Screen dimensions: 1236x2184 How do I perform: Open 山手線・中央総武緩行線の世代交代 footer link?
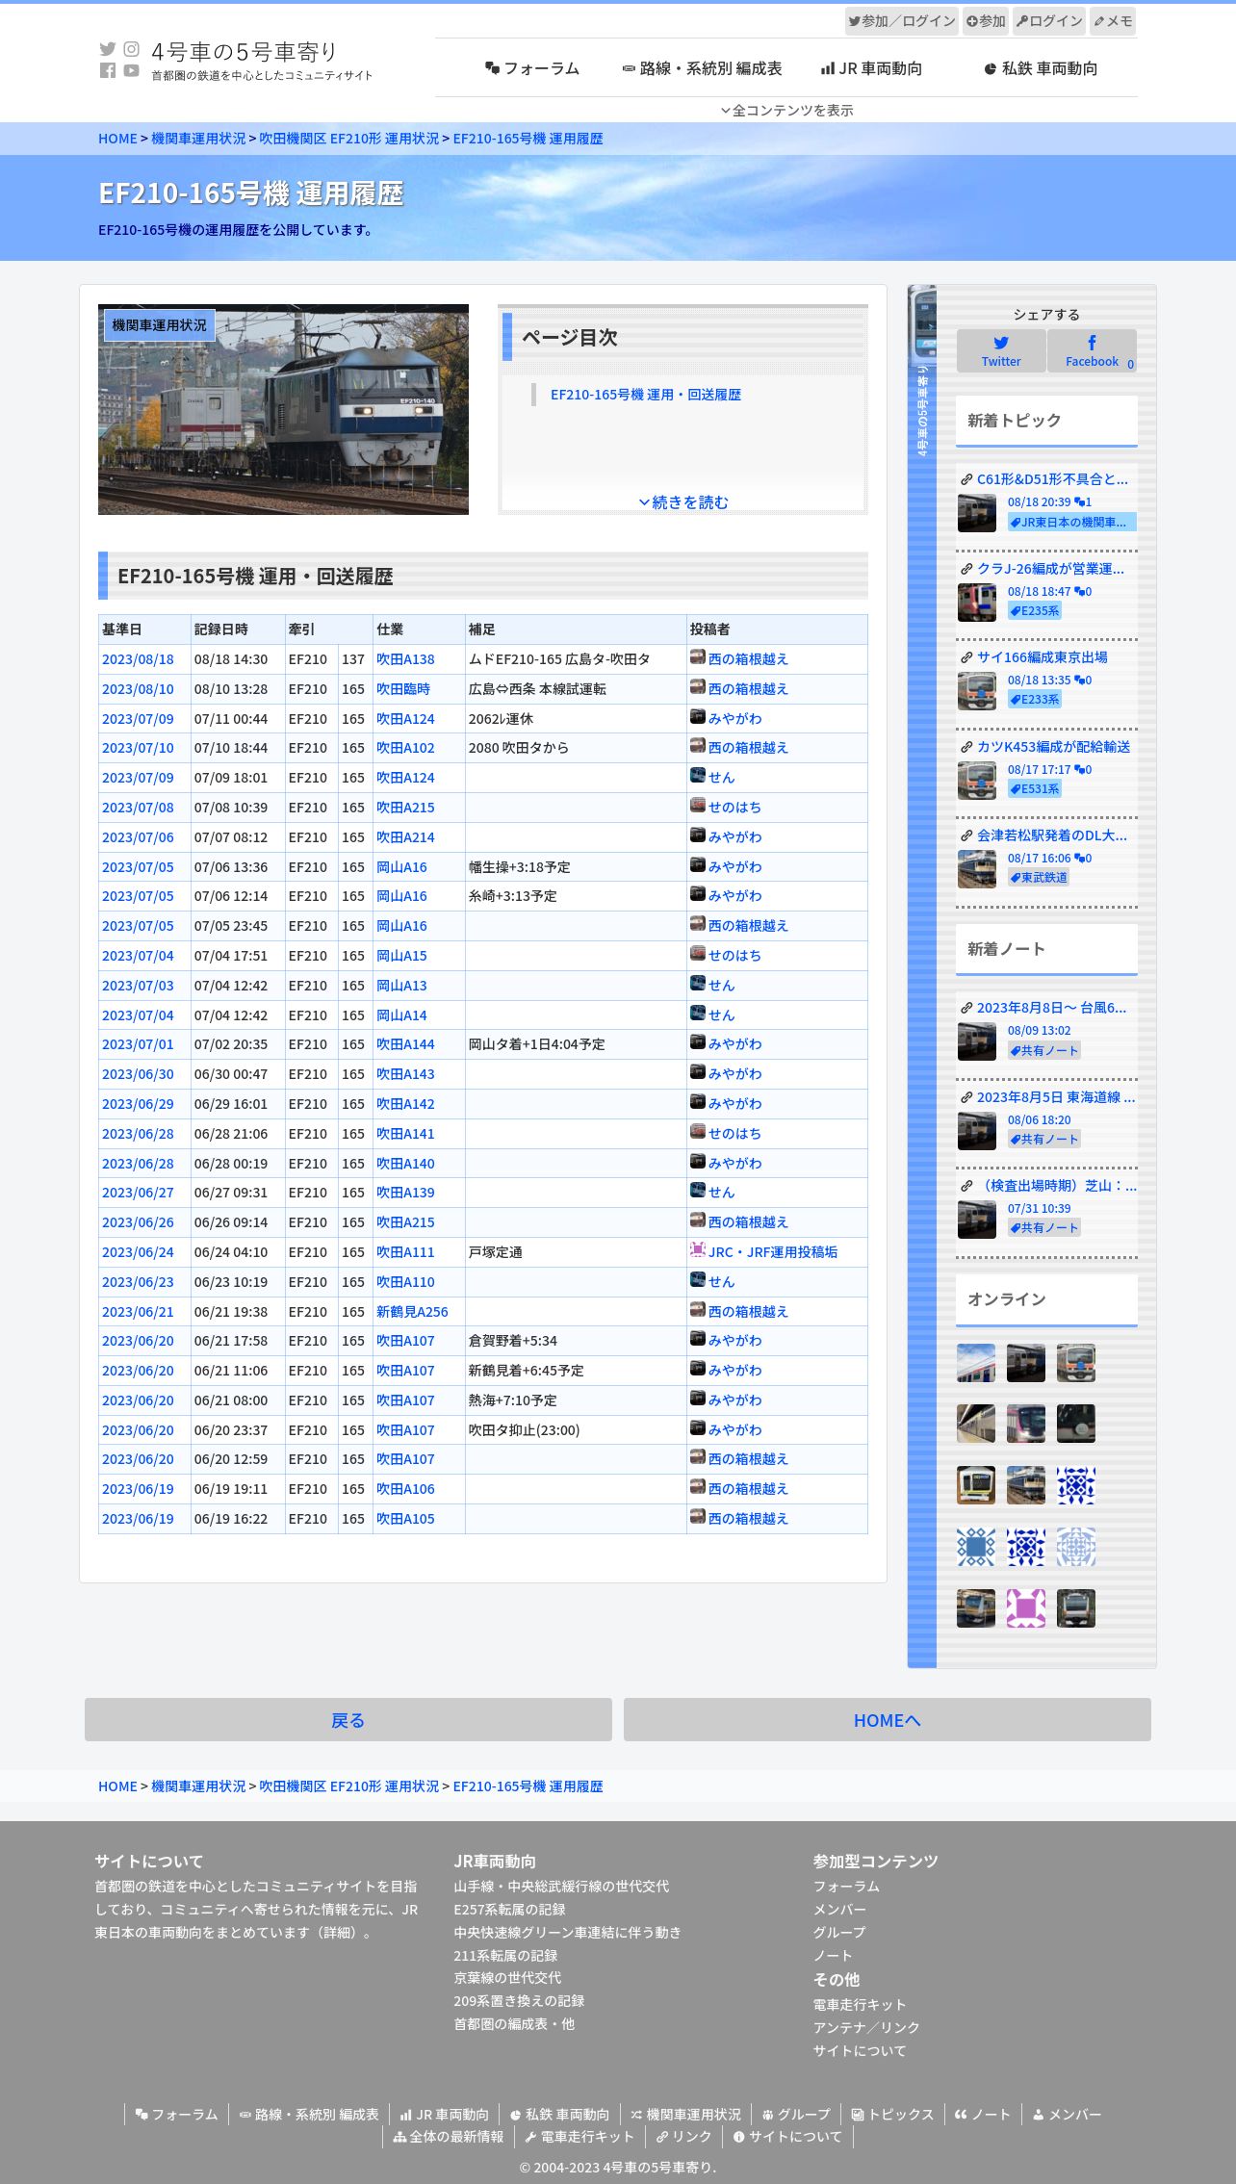[561, 1887]
